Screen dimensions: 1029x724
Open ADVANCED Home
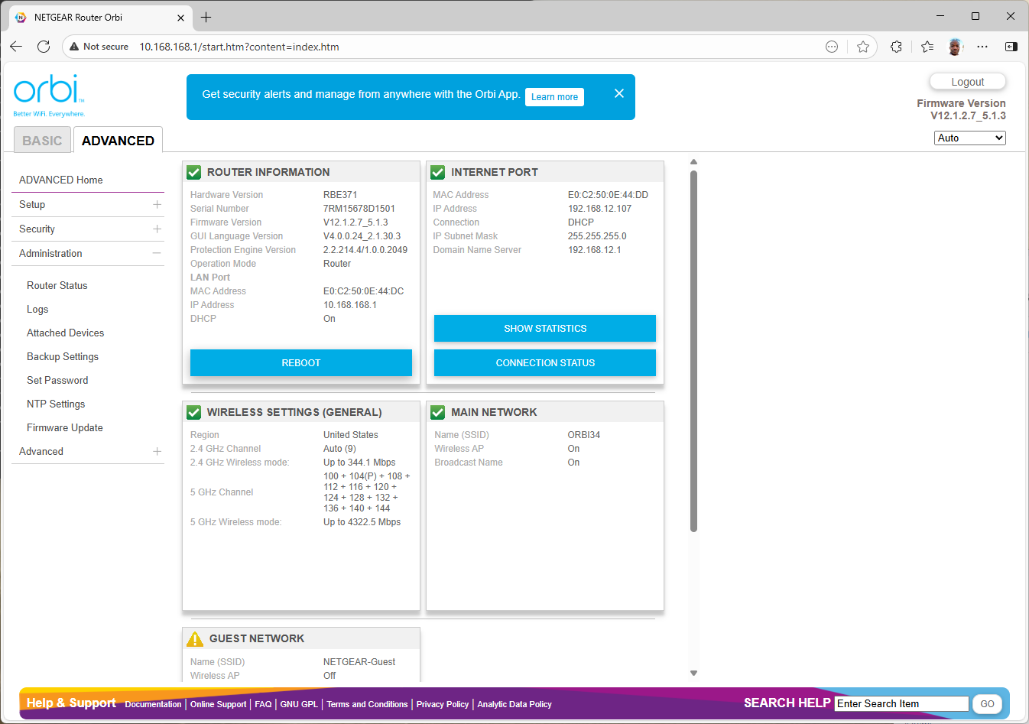tap(61, 180)
